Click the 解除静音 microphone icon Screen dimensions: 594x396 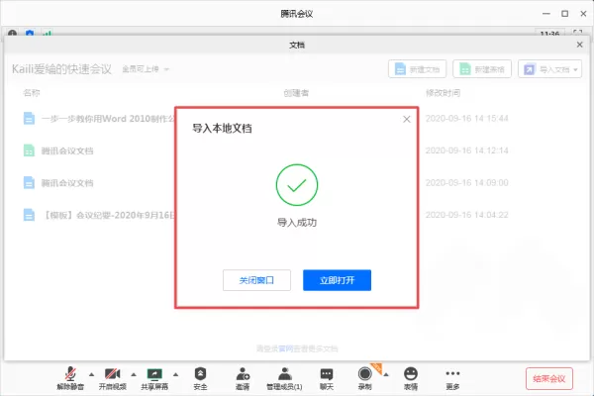pos(70,374)
